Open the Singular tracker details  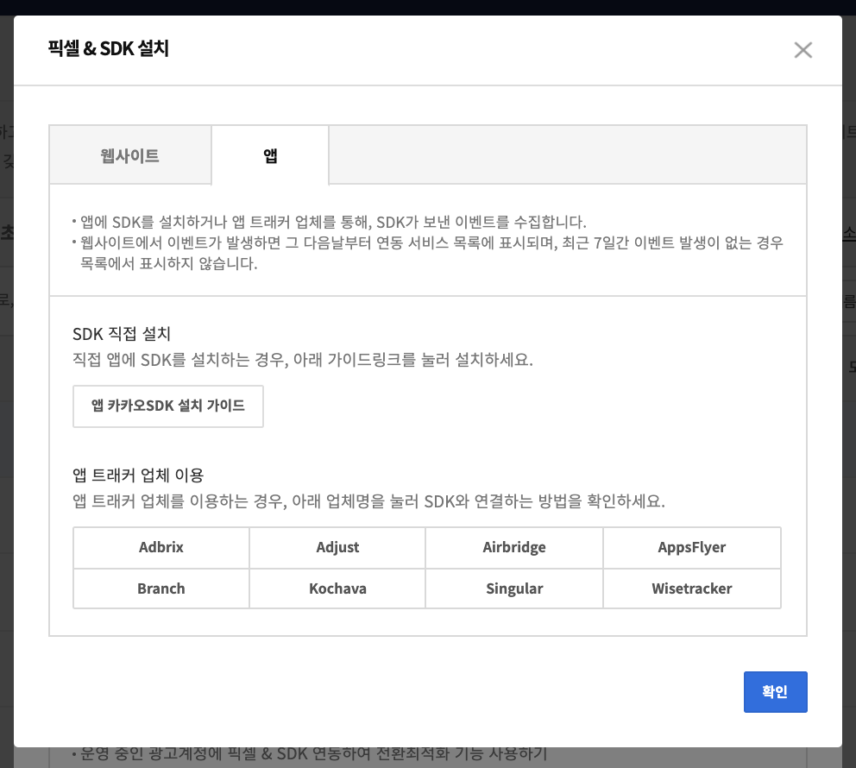point(514,588)
